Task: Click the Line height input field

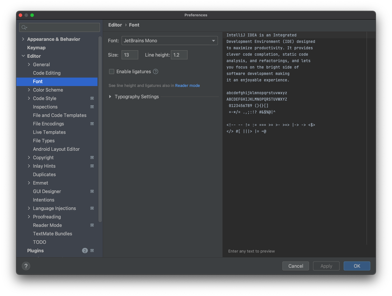Action: pos(179,55)
